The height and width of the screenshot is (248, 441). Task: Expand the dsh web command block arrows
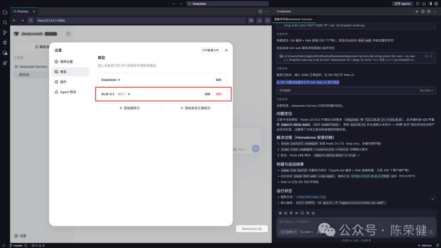[431, 56]
